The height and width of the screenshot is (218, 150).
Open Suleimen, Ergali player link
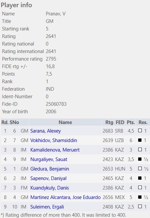click(47, 207)
